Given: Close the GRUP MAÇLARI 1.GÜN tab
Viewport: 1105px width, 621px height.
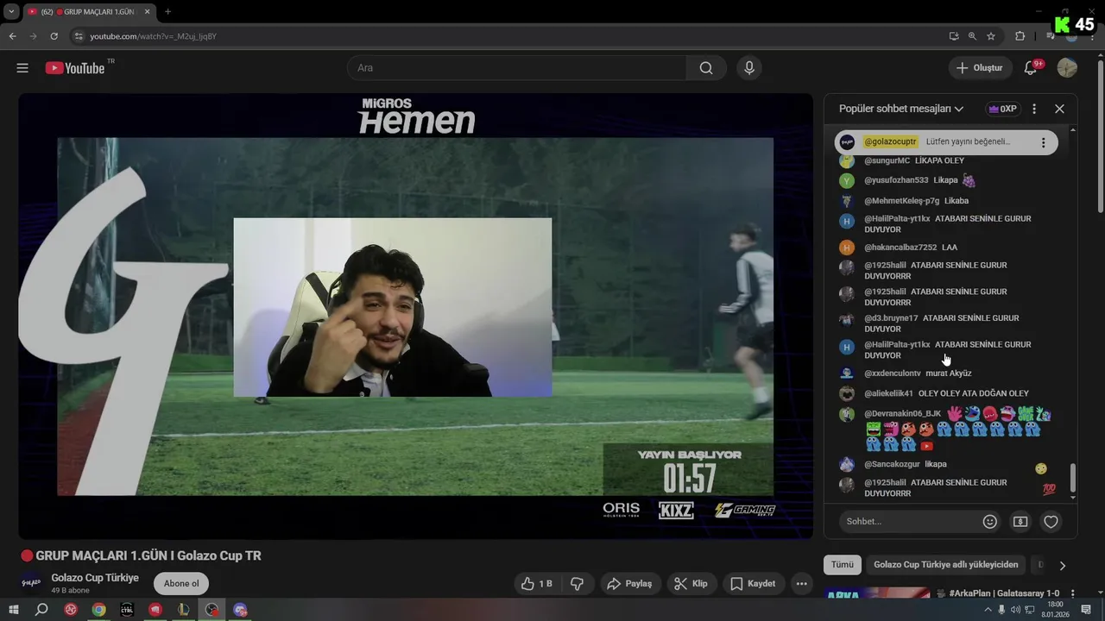Looking at the screenshot, I should tap(147, 11).
